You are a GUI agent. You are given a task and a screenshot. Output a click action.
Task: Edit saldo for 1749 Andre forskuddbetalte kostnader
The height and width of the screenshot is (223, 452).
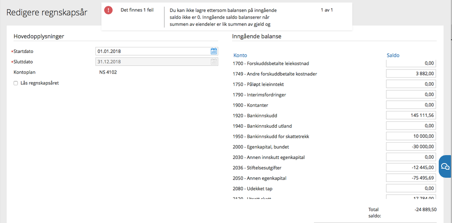pyautogui.click(x=411, y=74)
